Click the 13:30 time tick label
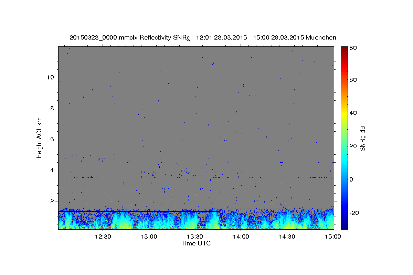This screenshot has width=413, height=275. click(195, 236)
